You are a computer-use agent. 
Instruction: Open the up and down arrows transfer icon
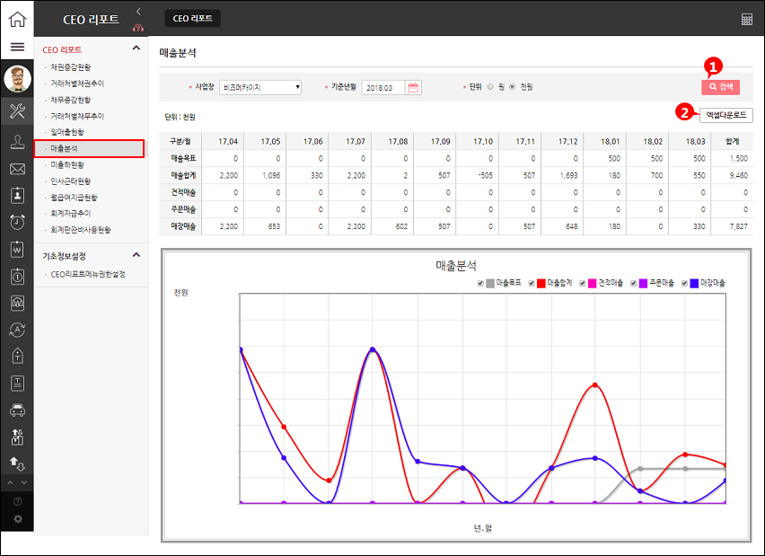coord(17,463)
